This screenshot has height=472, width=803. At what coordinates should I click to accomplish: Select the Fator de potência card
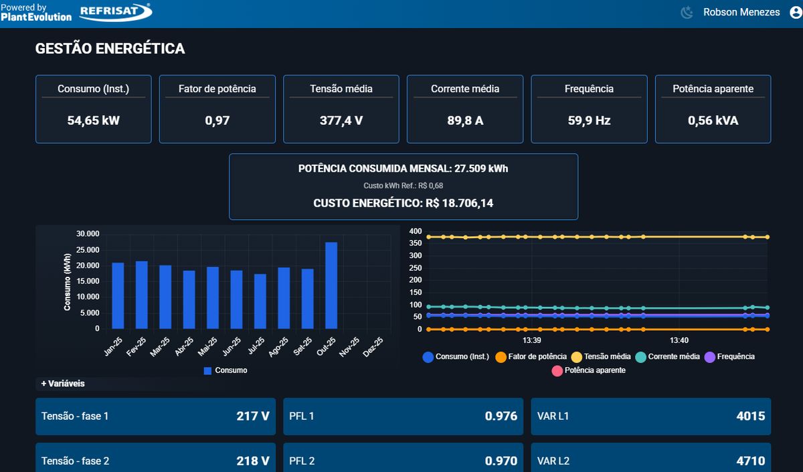pyautogui.click(x=217, y=109)
